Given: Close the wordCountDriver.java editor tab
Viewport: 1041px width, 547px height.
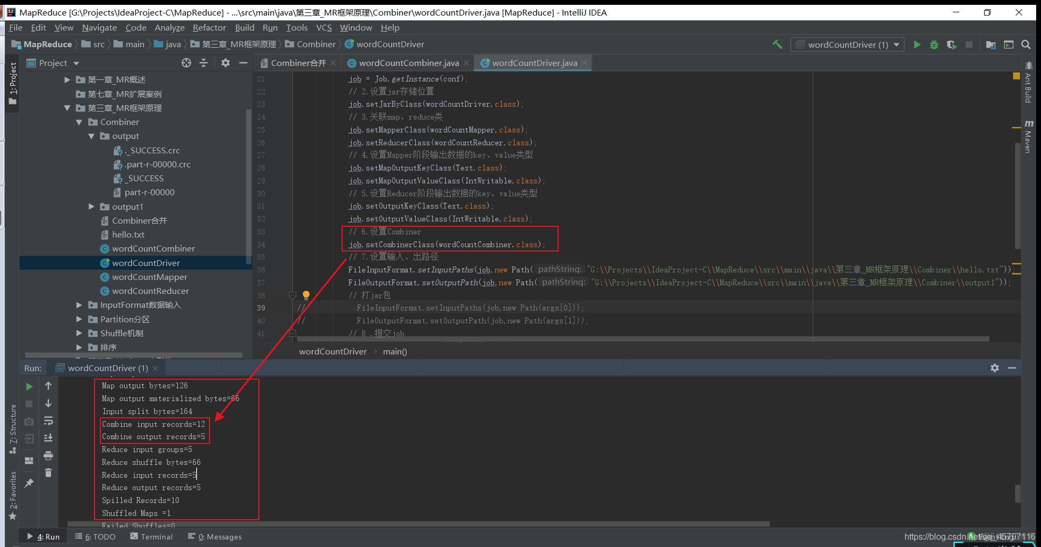Looking at the screenshot, I should [x=584, y=63].
